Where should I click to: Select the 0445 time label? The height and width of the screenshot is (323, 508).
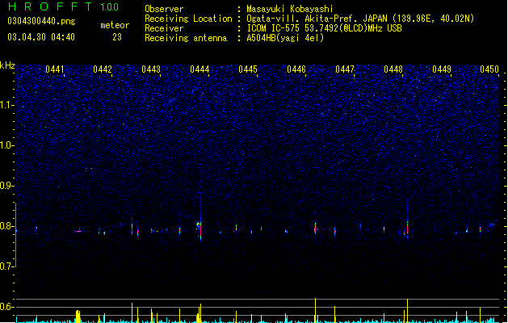coord(248,69)
